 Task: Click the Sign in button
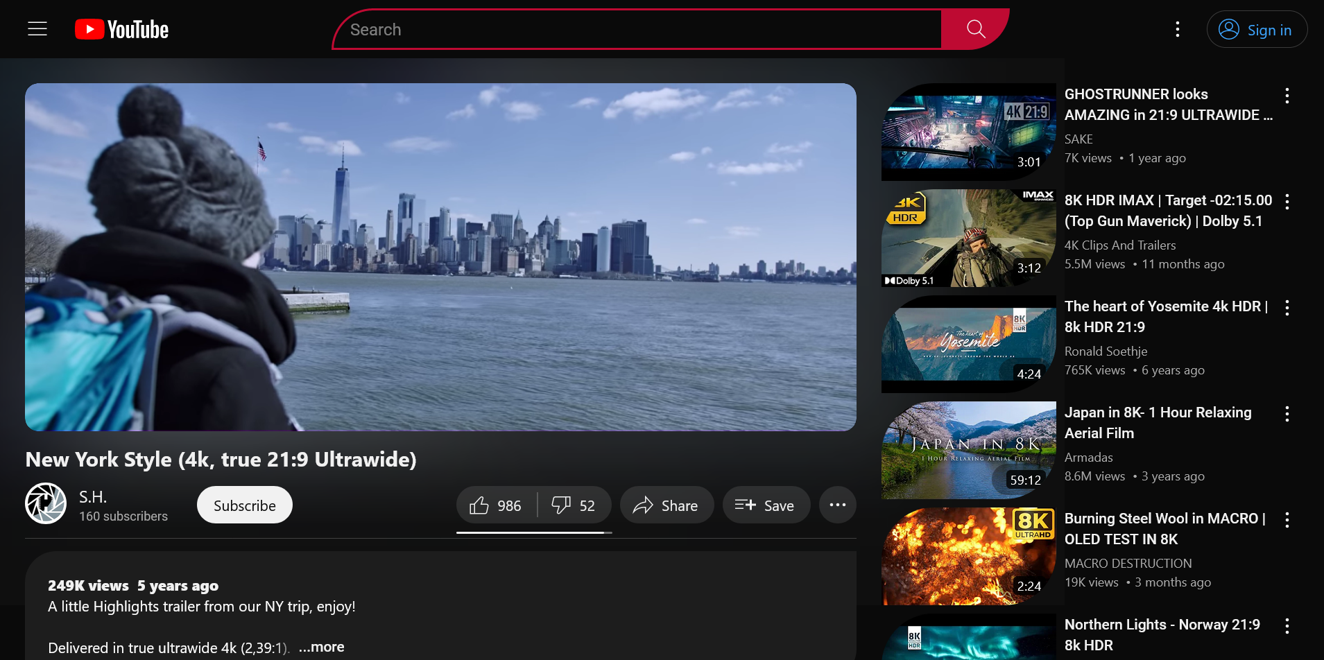[x=1257, y=30]
